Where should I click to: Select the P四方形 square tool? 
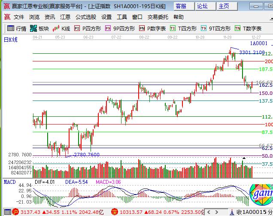tap(88, 28)
